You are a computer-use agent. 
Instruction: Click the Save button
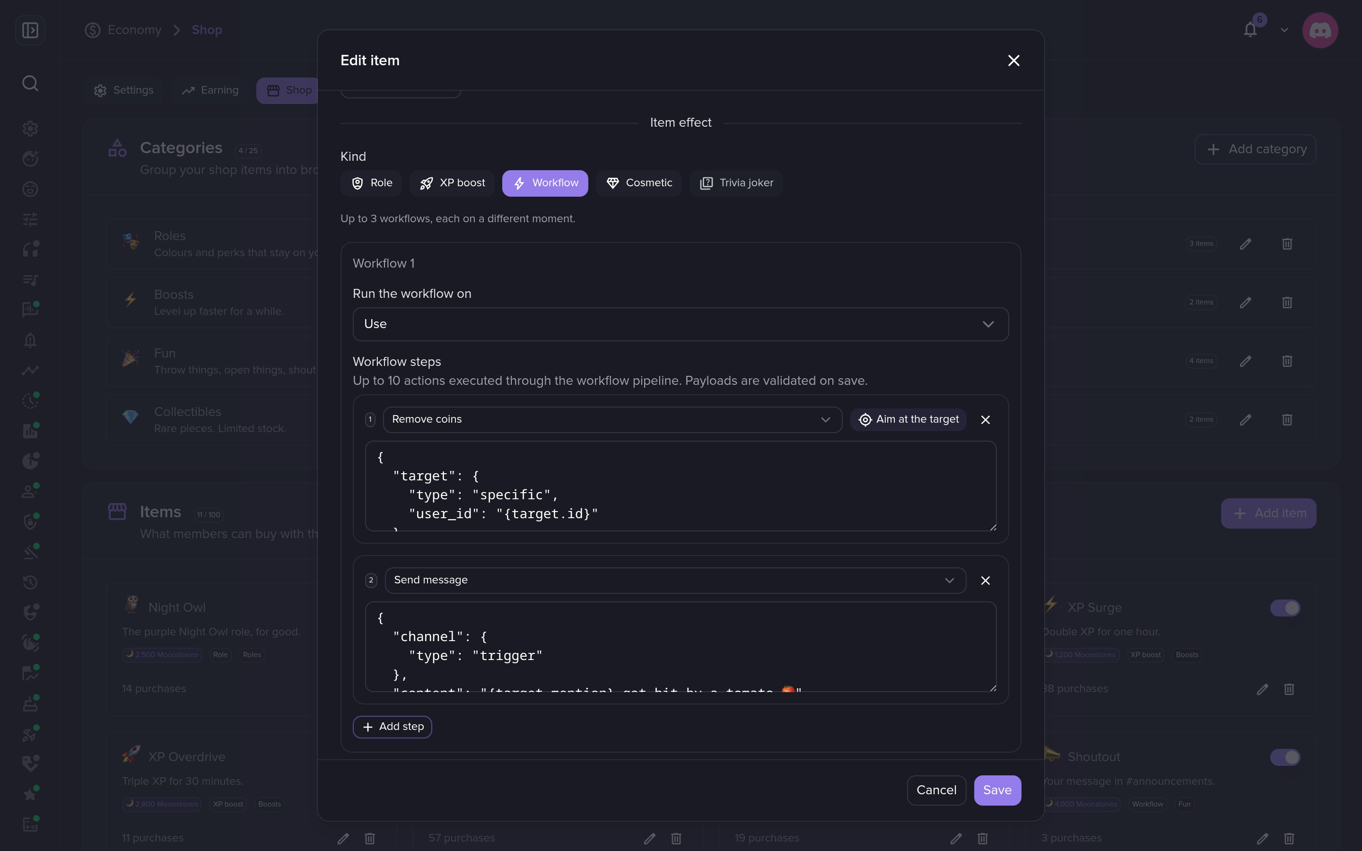pyautogui.click(x=997, y=790)
